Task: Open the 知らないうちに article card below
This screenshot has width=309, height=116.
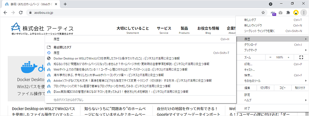Action: click(115, 112)
